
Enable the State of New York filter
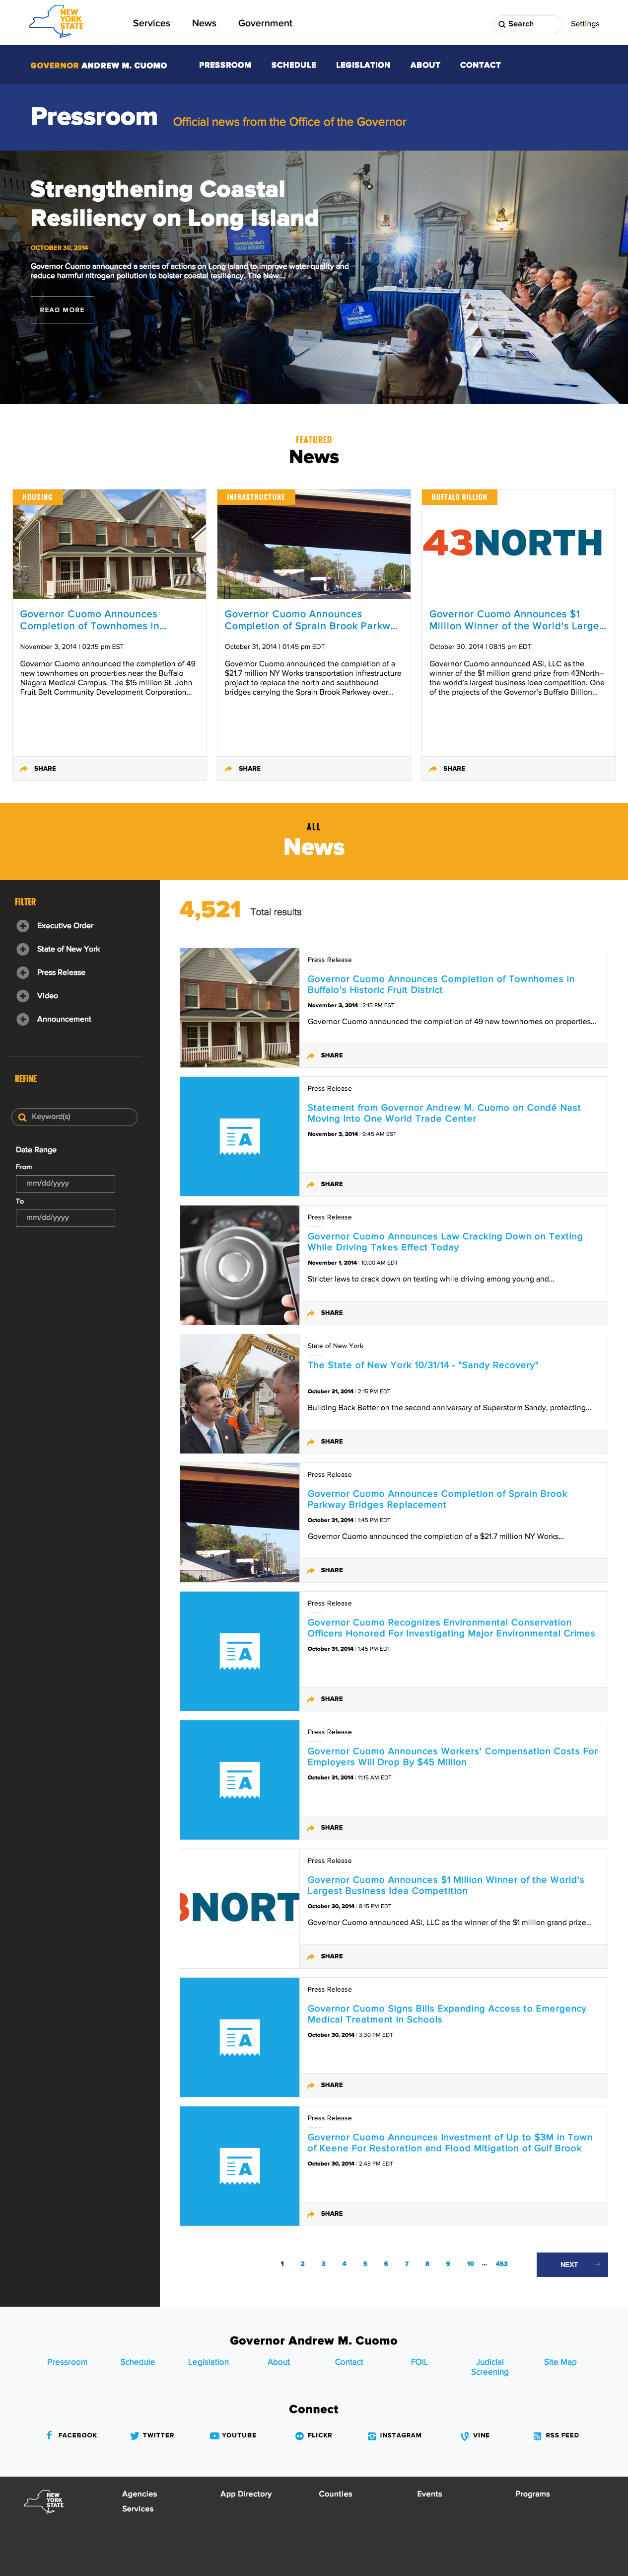(x=23, y=949)
